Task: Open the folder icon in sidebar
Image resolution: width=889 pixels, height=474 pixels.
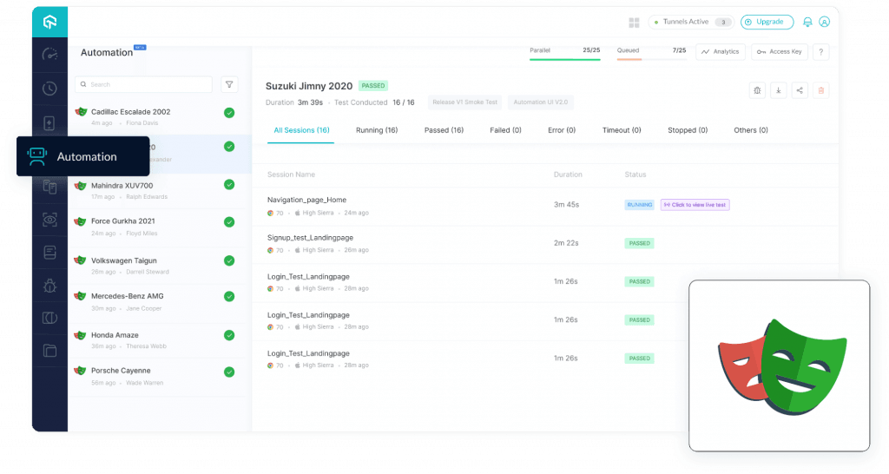Action: point(49,351)
